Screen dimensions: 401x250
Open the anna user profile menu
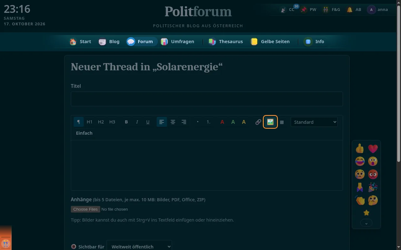(378, 10)
